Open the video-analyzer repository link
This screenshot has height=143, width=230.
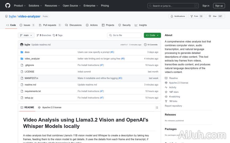click(x=29, y=16)
